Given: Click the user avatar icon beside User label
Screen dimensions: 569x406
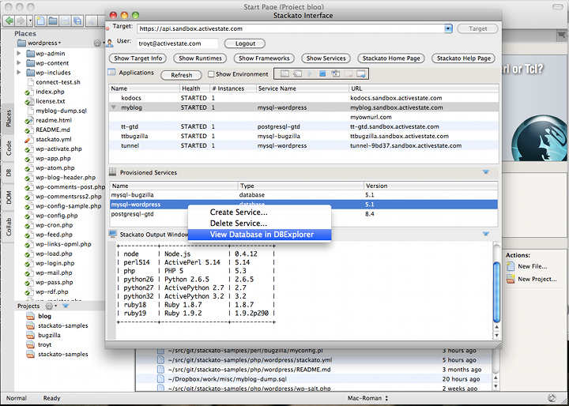Looking at the screenshot, I should (x=111, y=43).
